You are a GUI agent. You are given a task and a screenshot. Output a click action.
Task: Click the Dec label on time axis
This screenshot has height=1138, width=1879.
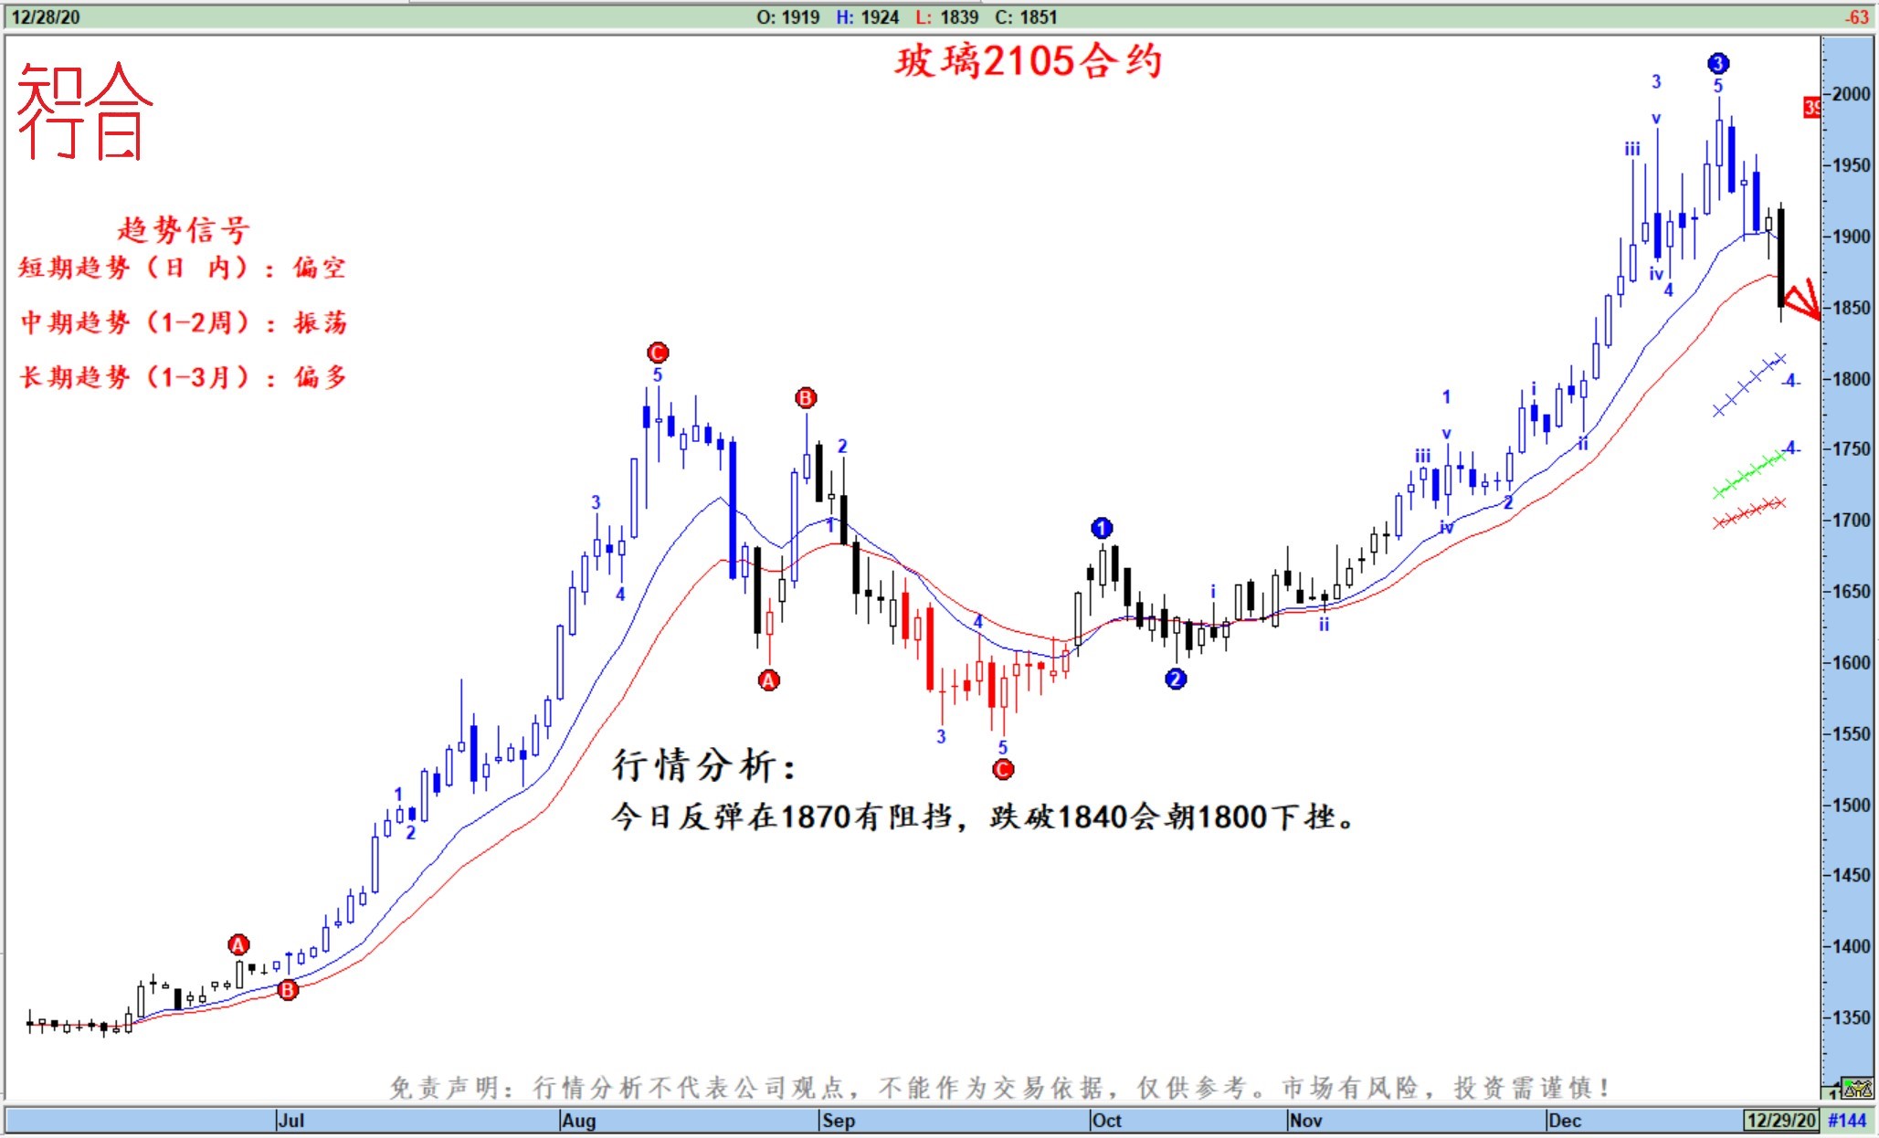point(1565,1120)
